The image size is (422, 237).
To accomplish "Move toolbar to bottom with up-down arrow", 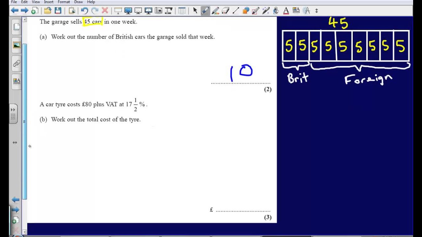I will click(x=316, y=11).
